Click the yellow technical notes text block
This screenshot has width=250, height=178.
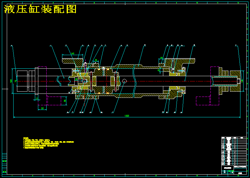coord(48,143)
